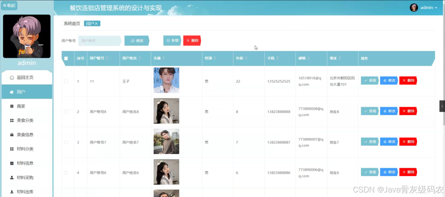The image size is (445, 197).
Task: Sort by 手机 column arrows
Action: tap(277, 58)
